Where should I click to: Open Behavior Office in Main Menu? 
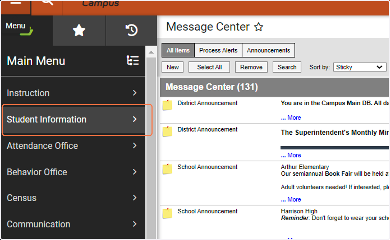[x=73, y=172]
